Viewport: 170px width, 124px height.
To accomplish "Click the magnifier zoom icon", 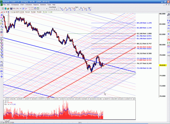I will (168, 14).
